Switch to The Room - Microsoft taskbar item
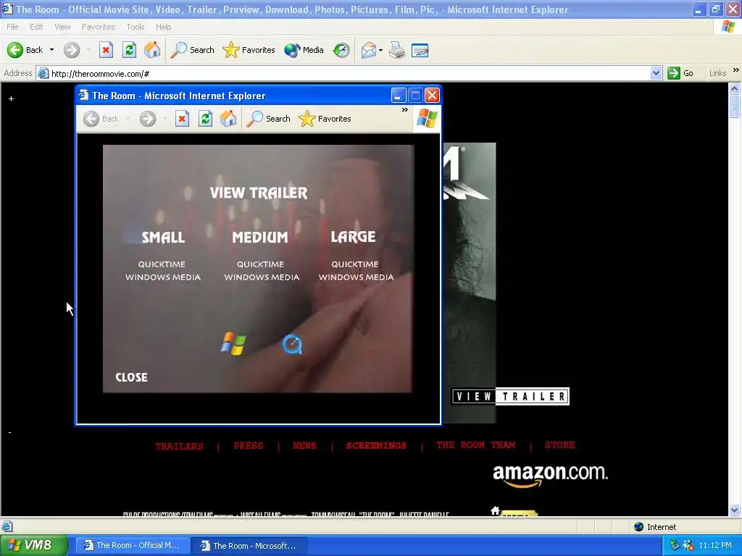The width and height of the screenshot is (742, 556). tap(249, 545)
